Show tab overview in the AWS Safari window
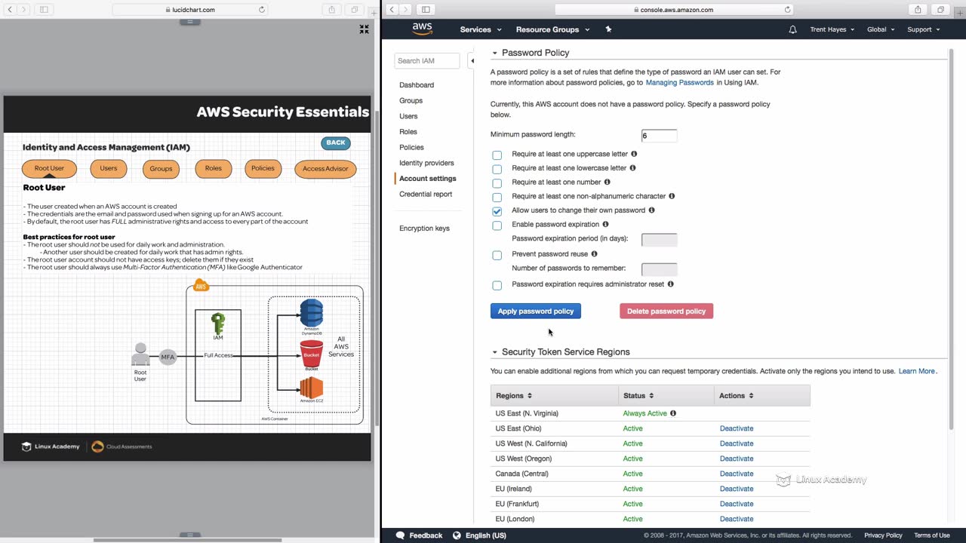The image size is (966, 543). pyautogui.click(x=940, y=10)
